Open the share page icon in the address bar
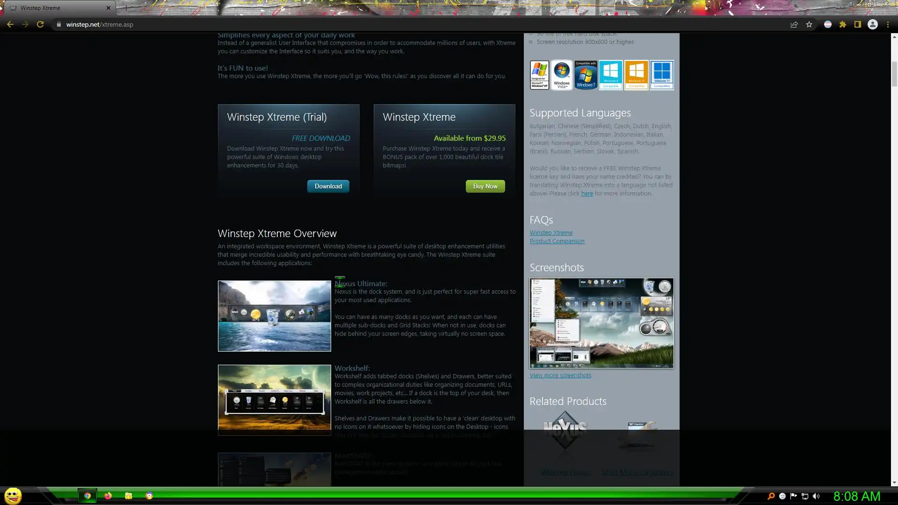This screenshot has width=898, height=505. point(794,24)
